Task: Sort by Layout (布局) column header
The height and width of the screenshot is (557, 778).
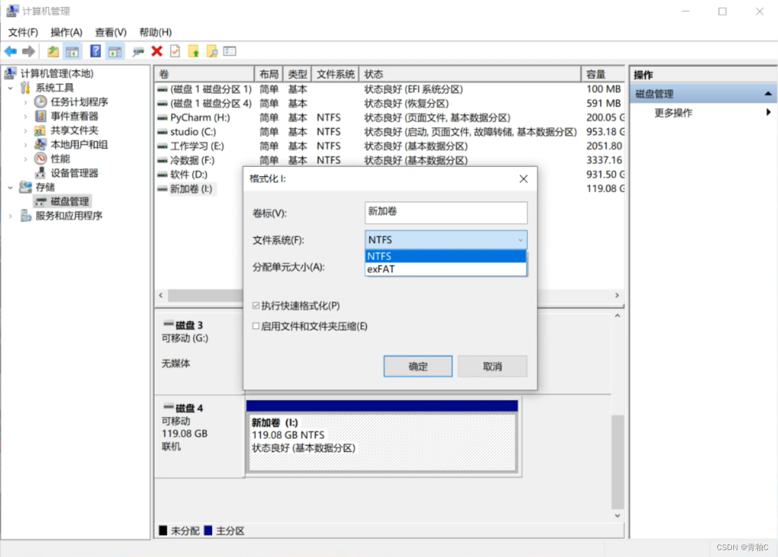Action: (x=269, y=74)
